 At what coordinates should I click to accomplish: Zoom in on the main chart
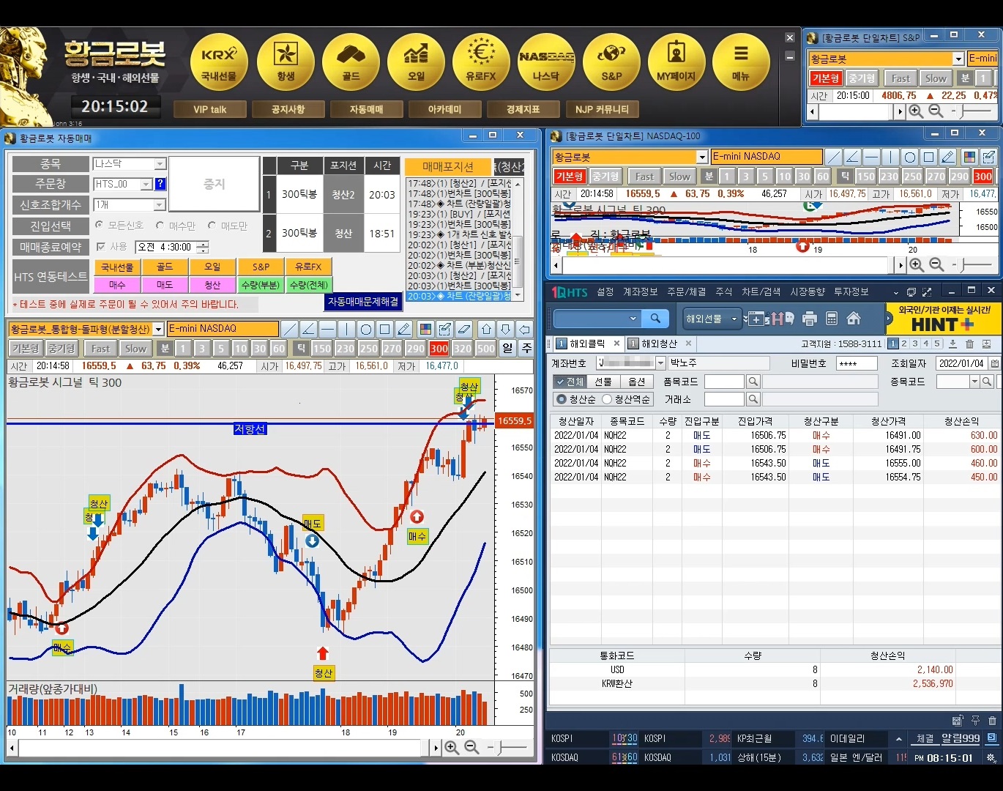452,747
